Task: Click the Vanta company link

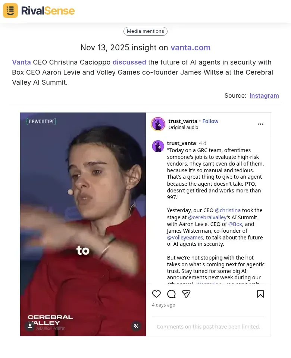Action: [21, 62]
